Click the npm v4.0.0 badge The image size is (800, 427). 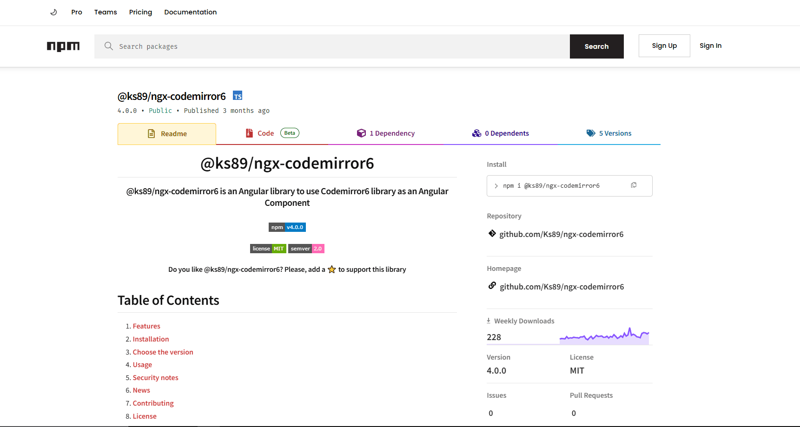(287, 227)
